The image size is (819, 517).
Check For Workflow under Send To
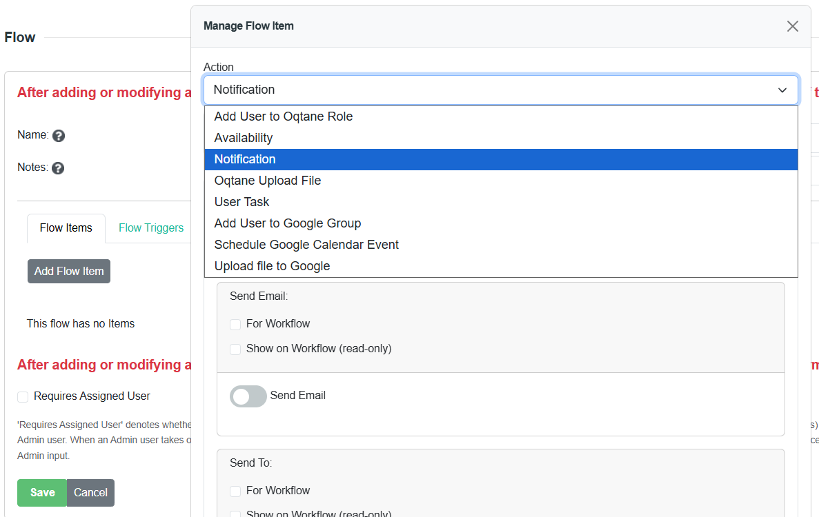coord(235,491)
